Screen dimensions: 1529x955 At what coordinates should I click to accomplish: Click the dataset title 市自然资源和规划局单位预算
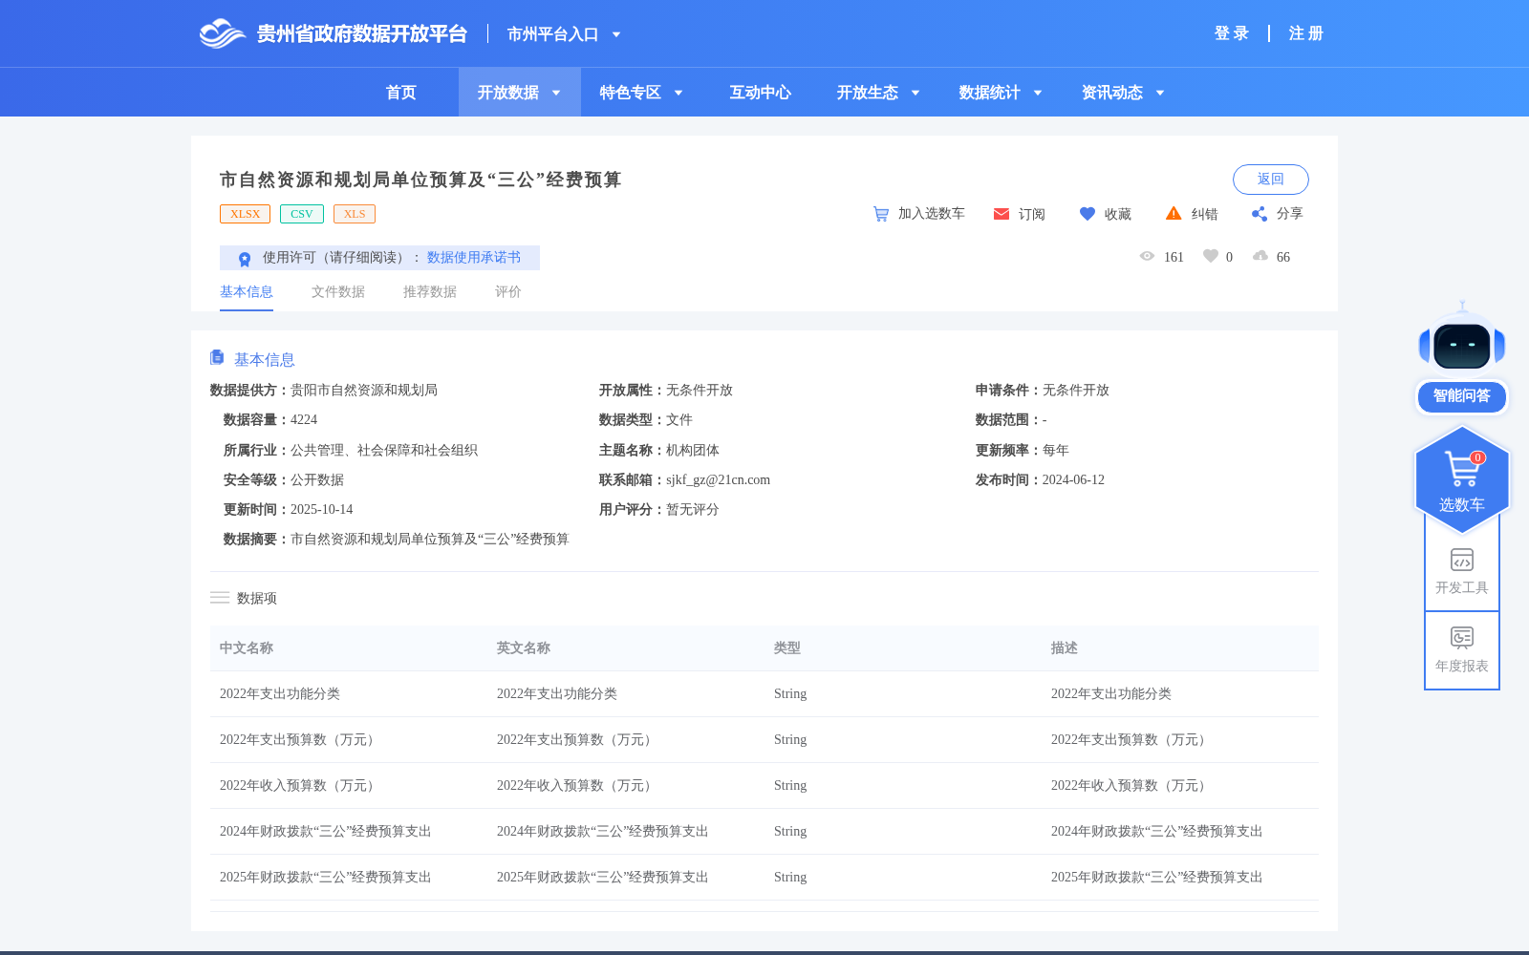click(420, 180)
